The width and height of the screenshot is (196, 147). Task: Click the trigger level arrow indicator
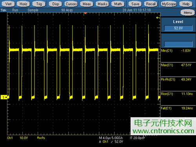coord(158,18)
